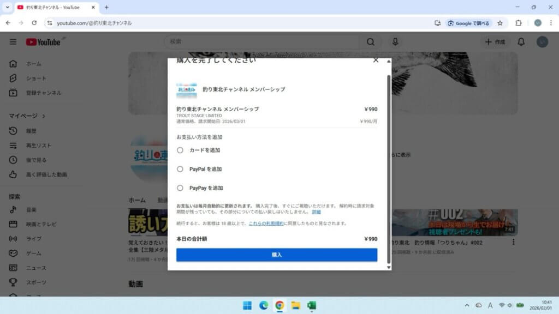The image size is (559, 314).
Task: Select the カードを追加 radio option
Action: tap(180, 150)
